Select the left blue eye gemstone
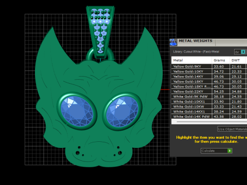The width and height of the screenshot is (247, 185). point(77,112)
